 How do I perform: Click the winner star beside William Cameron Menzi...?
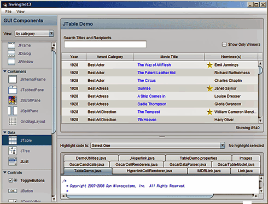point(209,112)
